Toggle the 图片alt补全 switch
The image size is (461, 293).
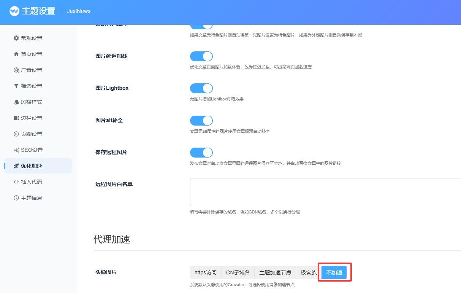tap(201, 121)
